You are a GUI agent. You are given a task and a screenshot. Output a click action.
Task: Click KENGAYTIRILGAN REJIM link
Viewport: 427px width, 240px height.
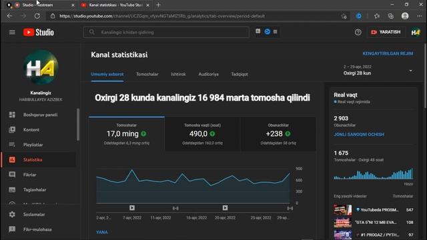point(388,53)
